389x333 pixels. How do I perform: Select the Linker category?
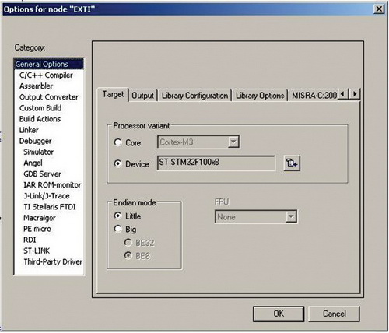pyautogui.click(x=29, y=130)
